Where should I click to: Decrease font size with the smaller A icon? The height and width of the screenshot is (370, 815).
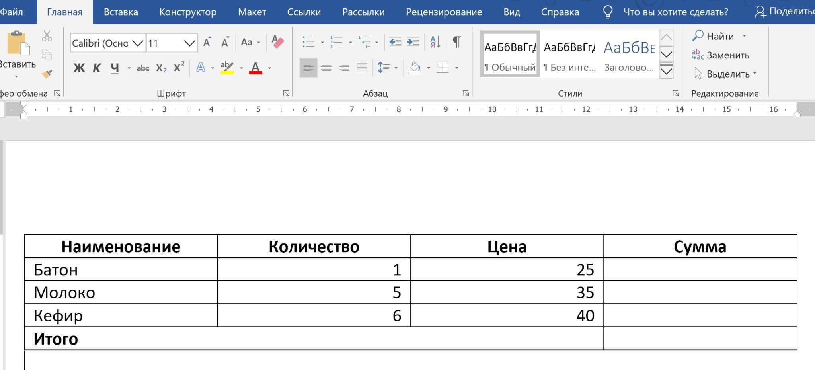(x=225, y=42)
